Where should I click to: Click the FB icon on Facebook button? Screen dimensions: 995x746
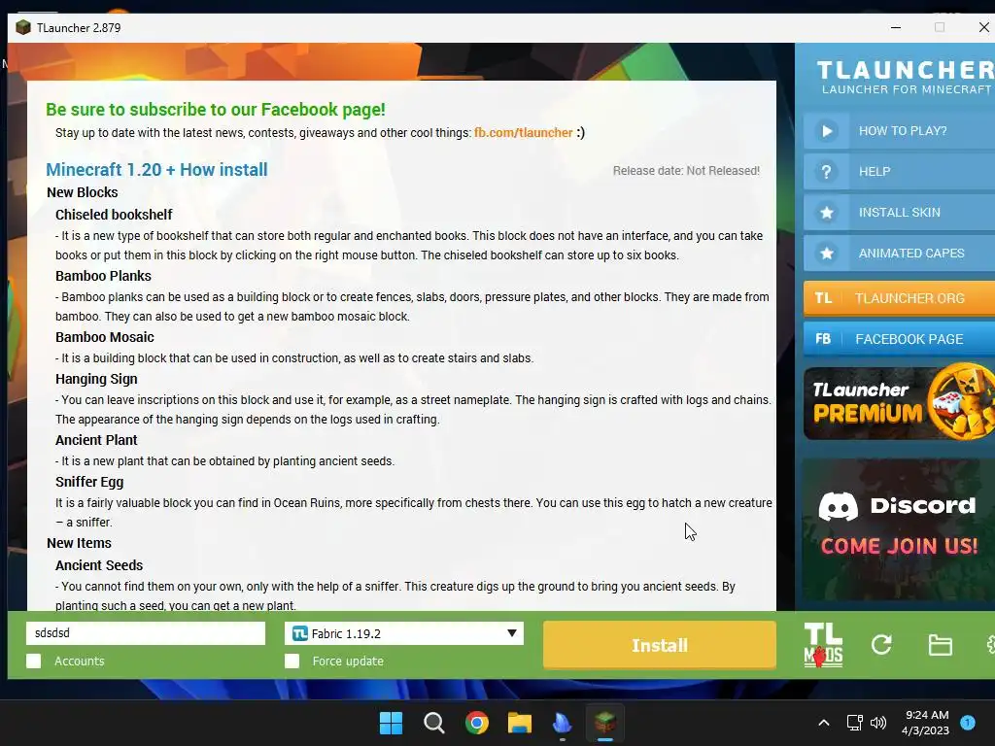coord(823,339)
